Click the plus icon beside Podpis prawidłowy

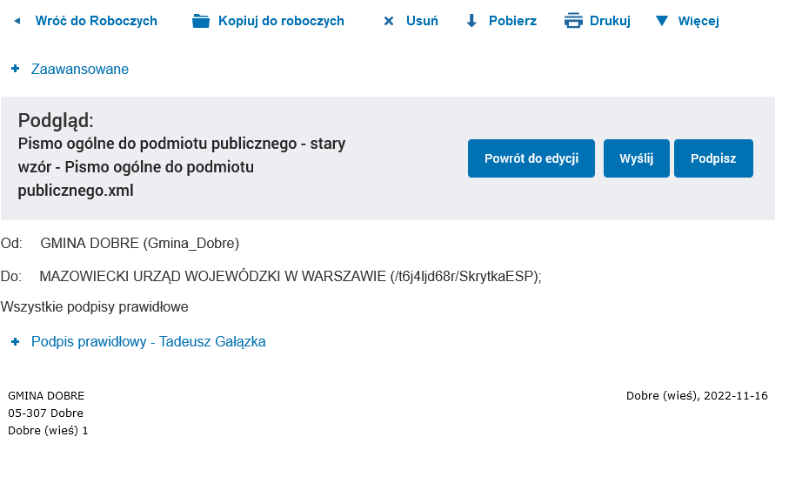(15, 342)
